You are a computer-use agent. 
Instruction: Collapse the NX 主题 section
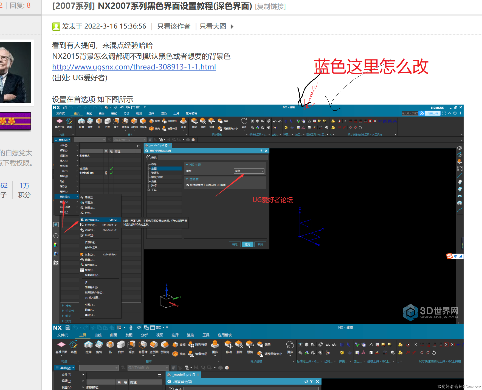click(187, 165)
